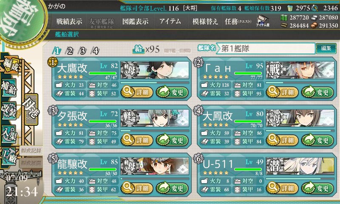Click 変更 for U-511
Image resolution: width=340 pixels, height=204 pixels.
point(317,188)
